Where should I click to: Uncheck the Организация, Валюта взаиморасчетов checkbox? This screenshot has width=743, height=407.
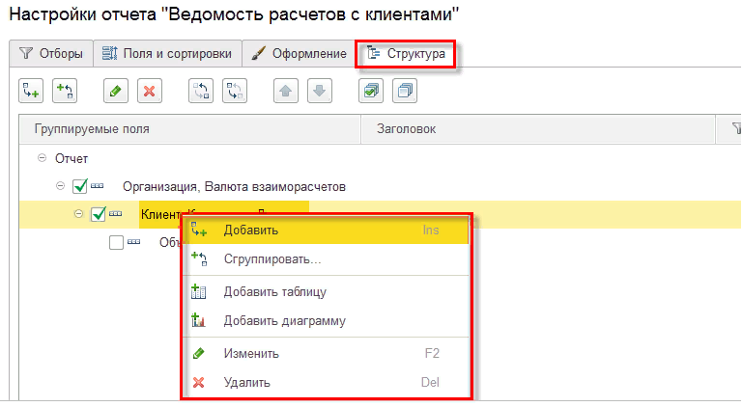coord(80,186)
